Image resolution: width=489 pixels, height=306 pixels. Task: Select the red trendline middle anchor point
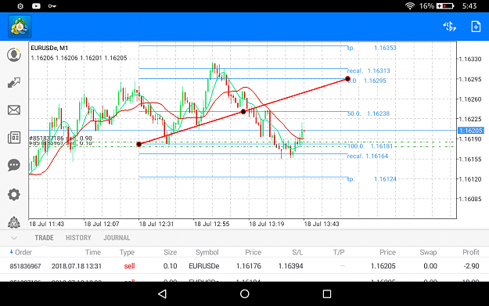pyautogui.click(x=243, y=112)
